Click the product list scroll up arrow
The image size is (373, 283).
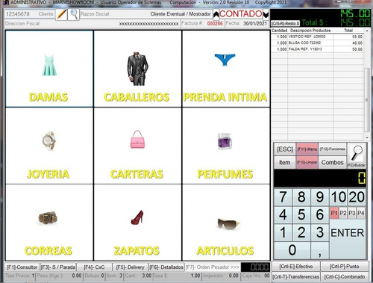367,31
